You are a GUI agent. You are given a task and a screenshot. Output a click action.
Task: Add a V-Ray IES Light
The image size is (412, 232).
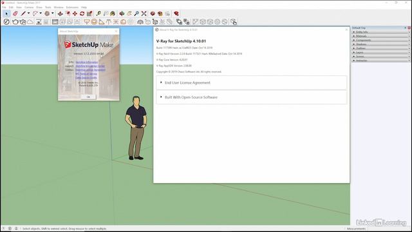coord(108,22)
